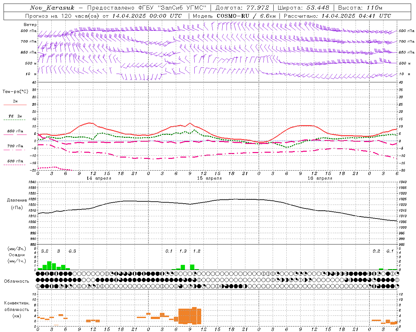Click the 'Высота: 110м' elevation text
Screen dimensions: 416x332
(x=360, y=8)
